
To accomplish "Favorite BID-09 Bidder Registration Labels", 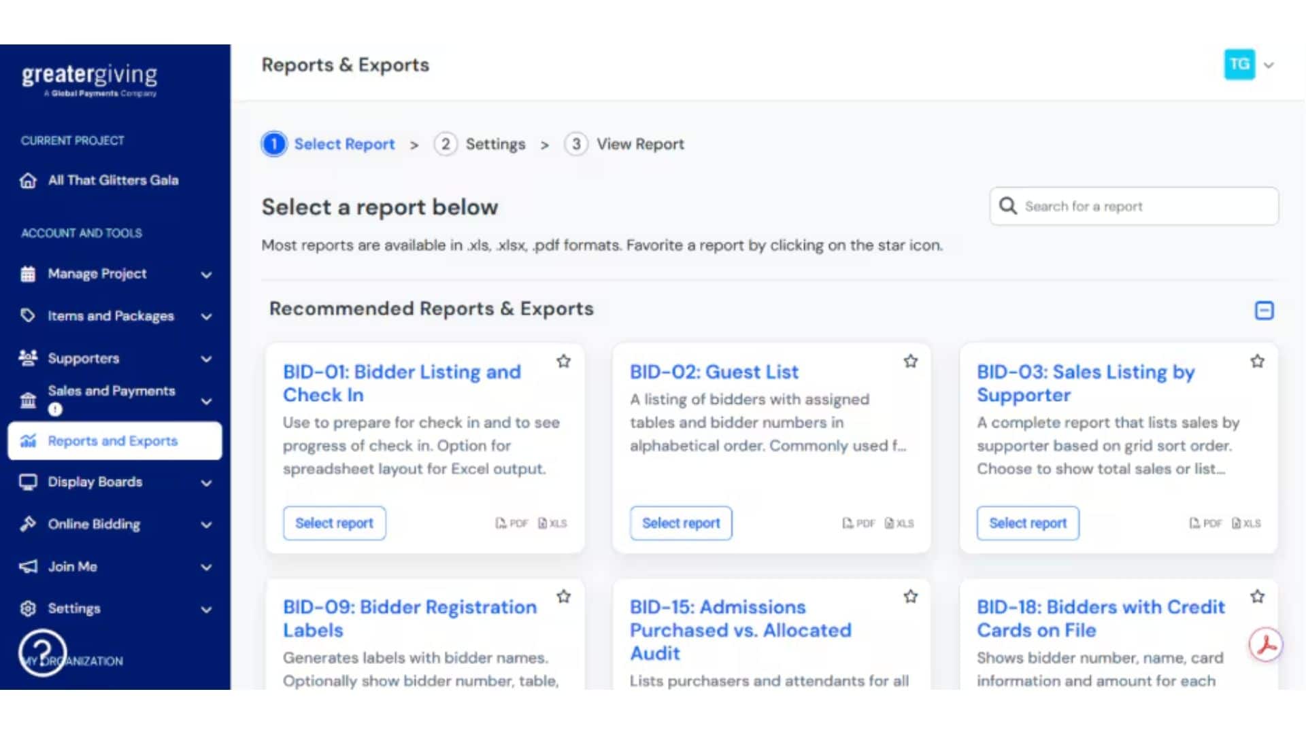I will (x=563, y=597).
